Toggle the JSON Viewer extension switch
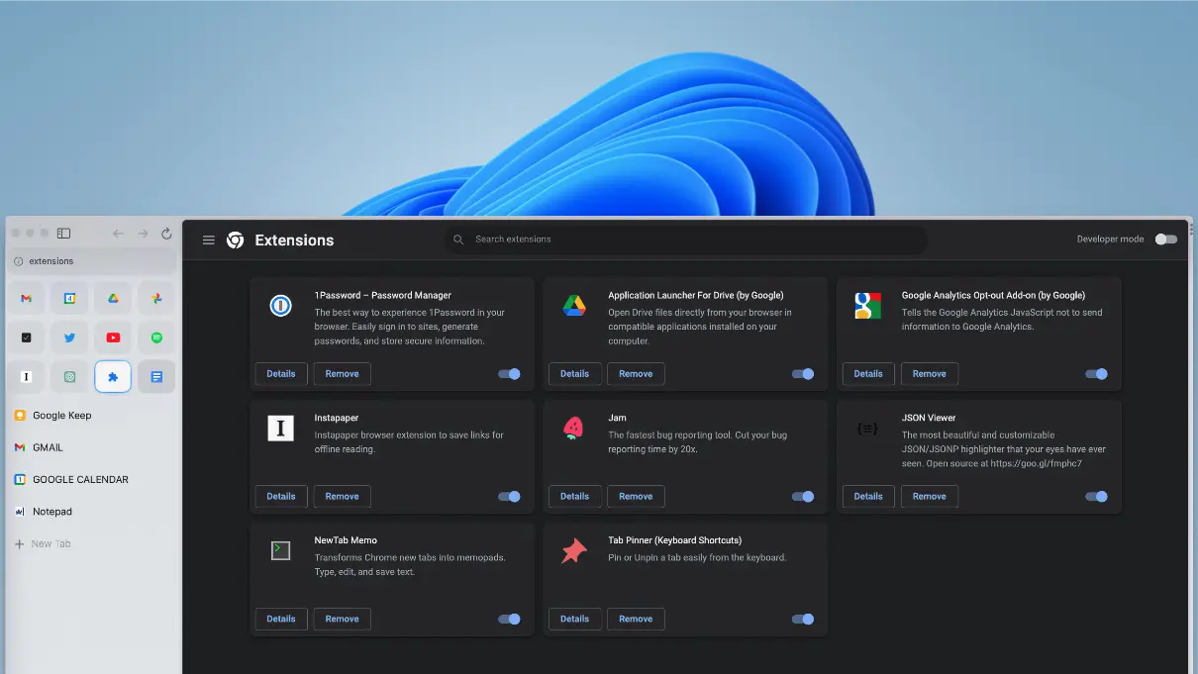1198x674 pixels. [x=1097, y=496]
